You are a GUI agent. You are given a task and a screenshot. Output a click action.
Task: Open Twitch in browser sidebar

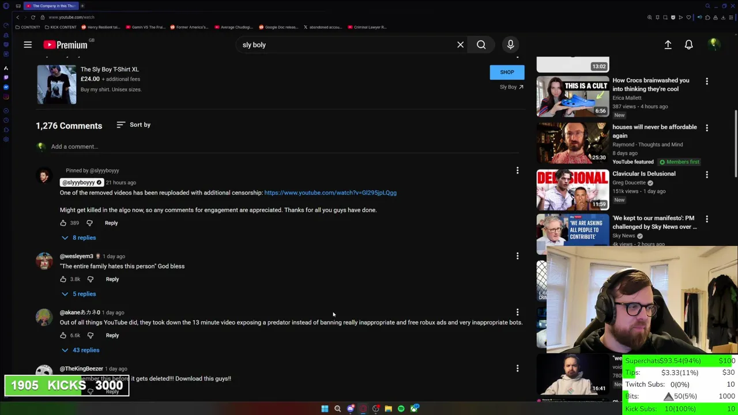[6, 77]
